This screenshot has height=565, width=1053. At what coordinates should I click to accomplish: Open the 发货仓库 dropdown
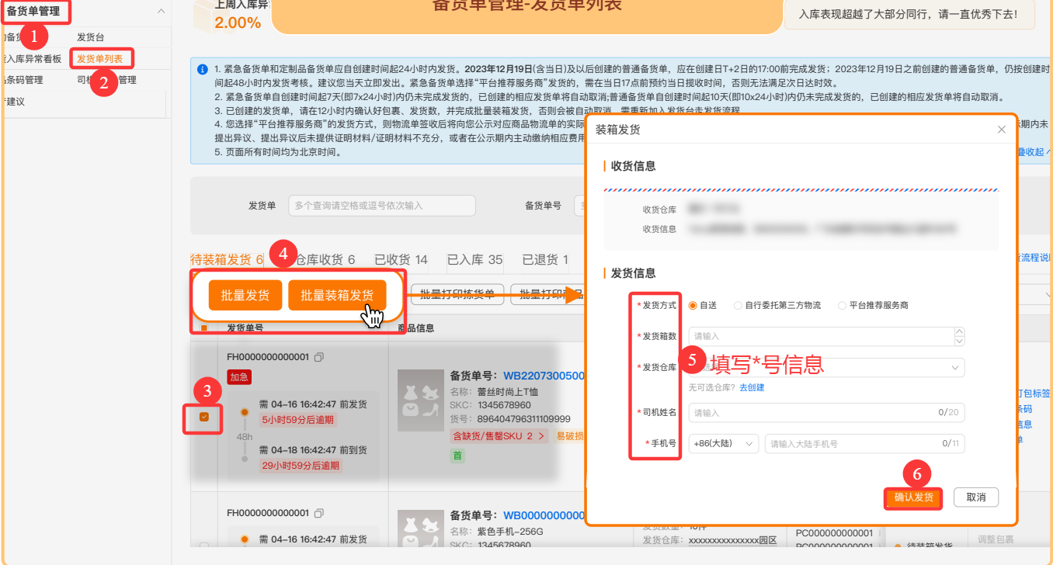(x=826, y=367)
